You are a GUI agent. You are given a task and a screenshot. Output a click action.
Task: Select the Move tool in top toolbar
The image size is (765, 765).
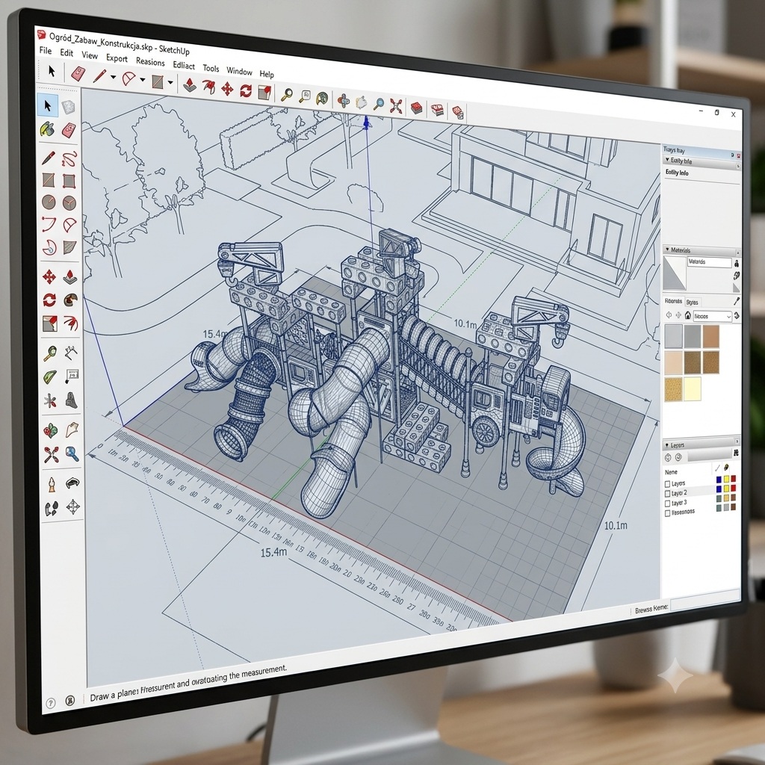coord(227,89)
